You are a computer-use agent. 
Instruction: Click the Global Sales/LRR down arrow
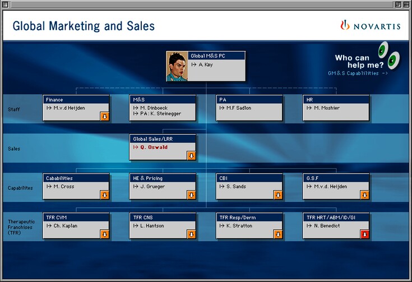click(192, 155)
